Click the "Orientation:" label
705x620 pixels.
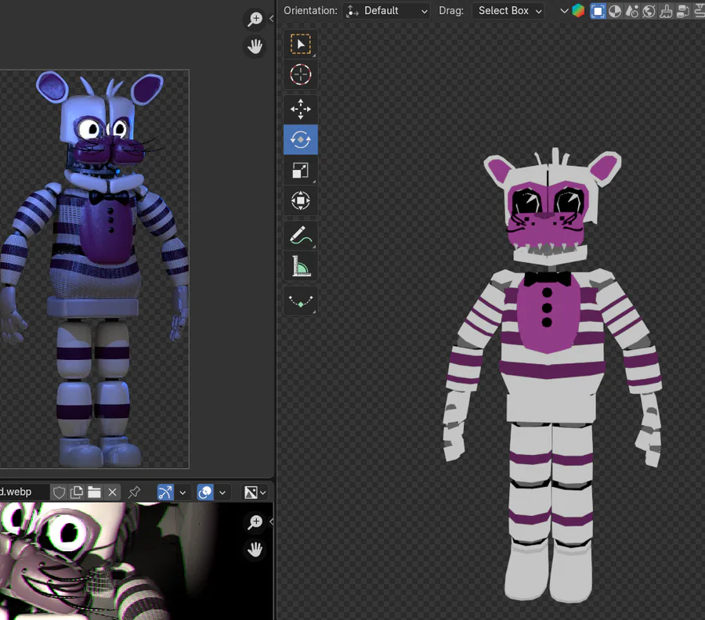(310, 11)
